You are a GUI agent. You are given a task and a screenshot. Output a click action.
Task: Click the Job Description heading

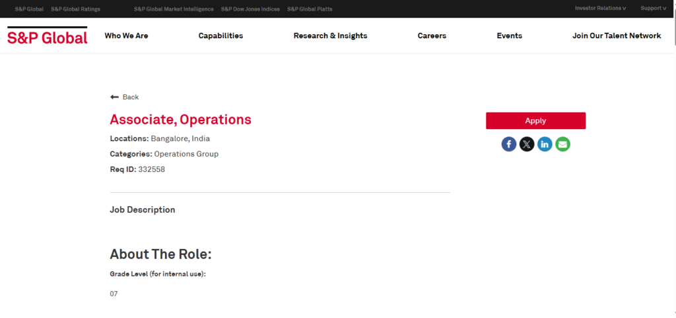coord(143,210)
